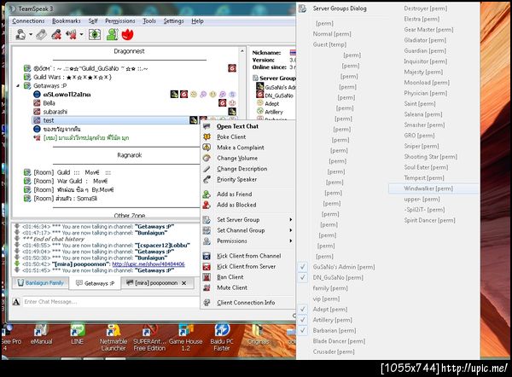Choose Poke Client
Image resolution: width=512 pixels, height=377 pixels.
[x=247, y=136]
